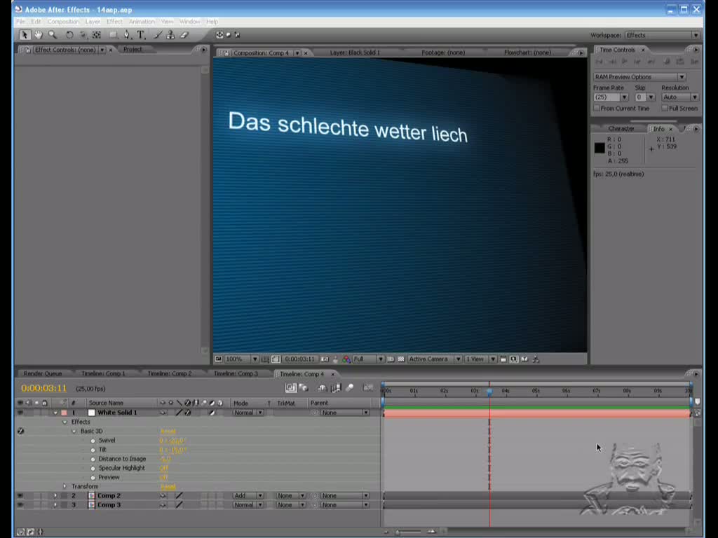Click Reset for the Basic 3D effect
The width and height of the screenshot is (718, 538).
168,432
